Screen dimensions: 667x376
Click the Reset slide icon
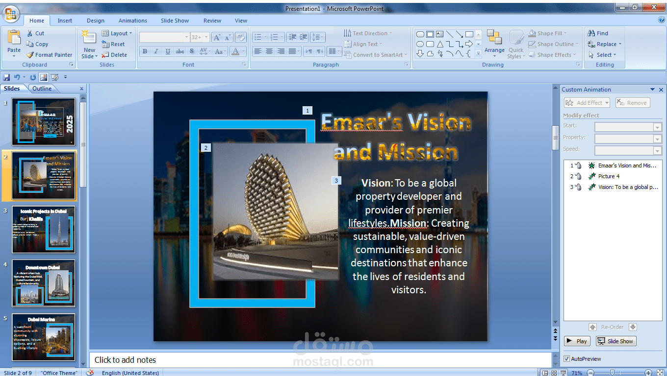coord(105,44)
